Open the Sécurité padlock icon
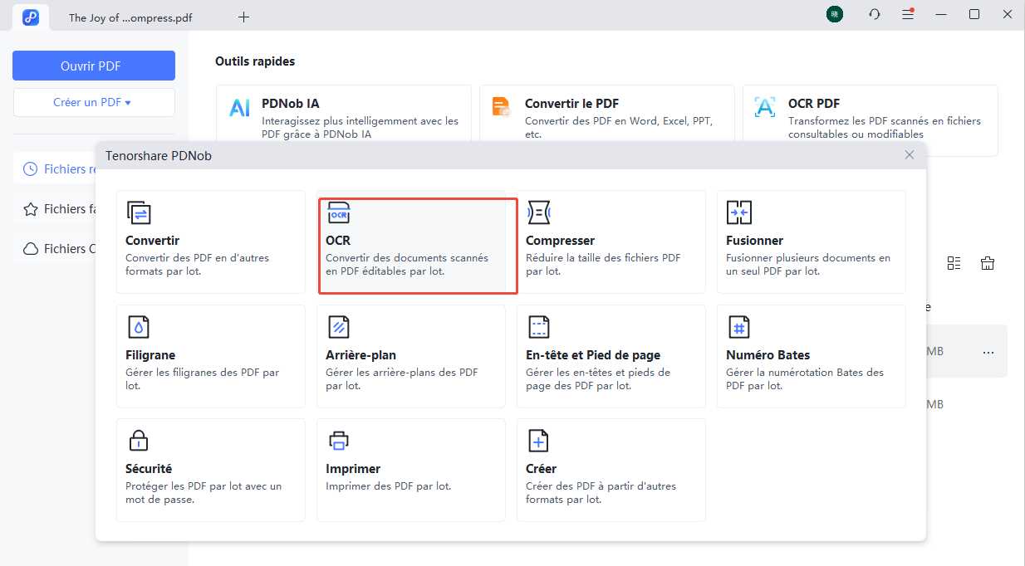This screenshot has width=1025, height=566. click(139, 441)
